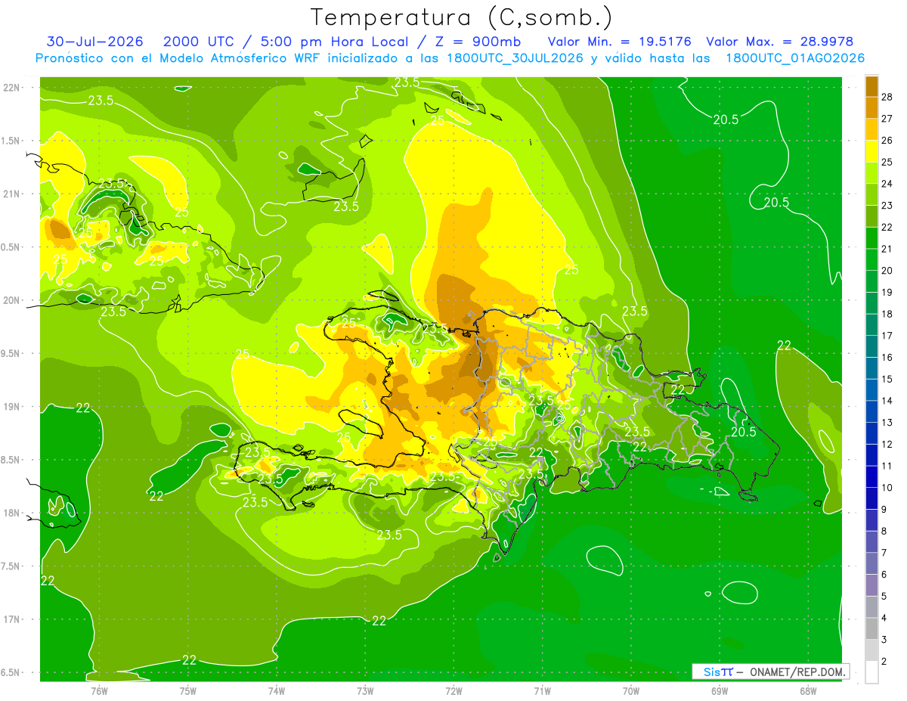Click the "75W" longitude axis label

[188, 690]
